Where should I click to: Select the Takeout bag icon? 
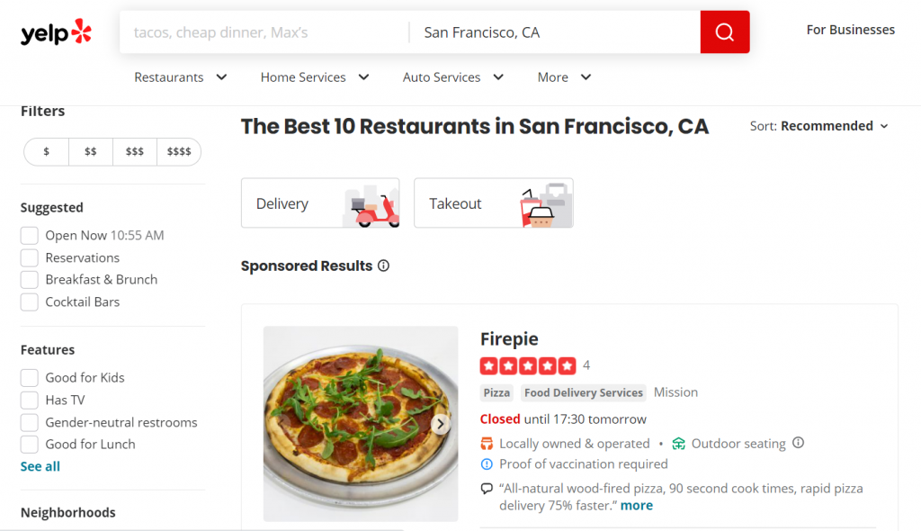point(546,203)
